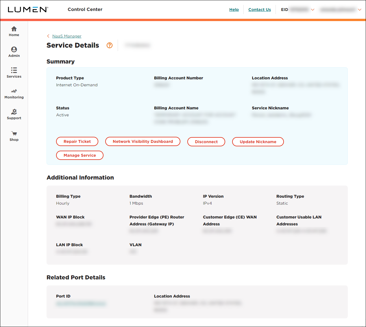Image resolution: width=366 pixels, height=327 pixels.
Task: Open the Support icon in sidebar
Action: point(14,112)
